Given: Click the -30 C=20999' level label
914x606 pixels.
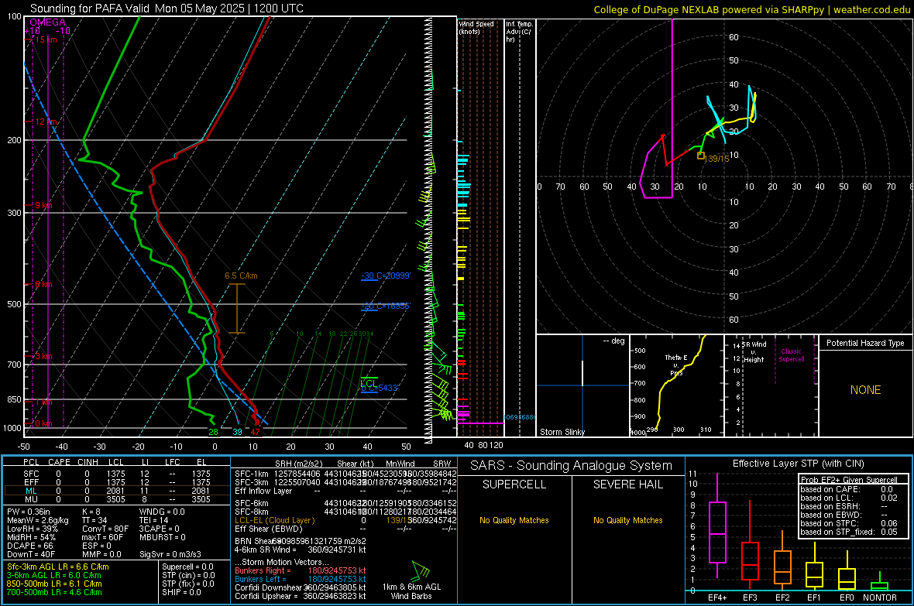Looking at the screenshot, I should [x=386, y=276].
